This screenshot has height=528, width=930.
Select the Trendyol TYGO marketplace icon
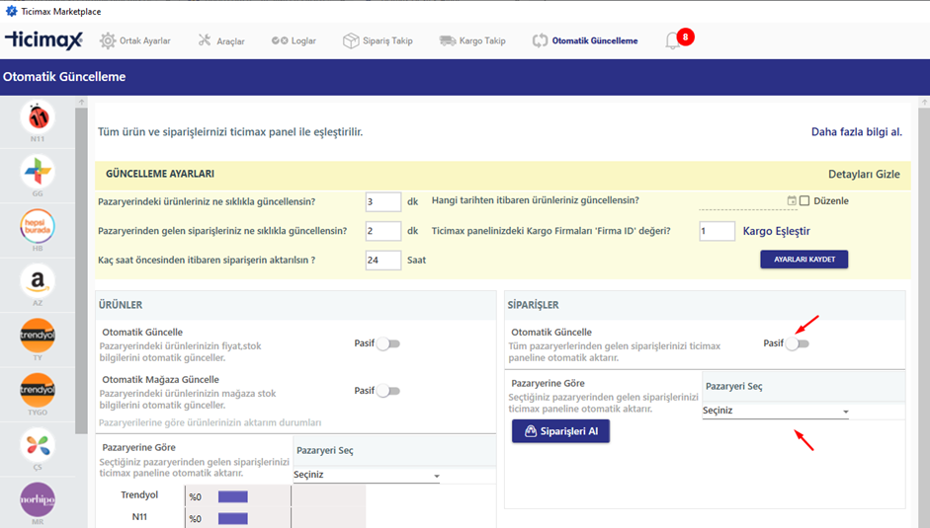pos(38,390)
